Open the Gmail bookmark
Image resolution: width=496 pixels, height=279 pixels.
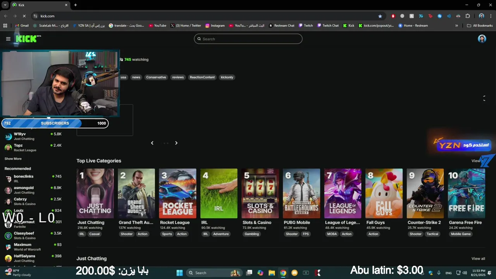(21, 26)
